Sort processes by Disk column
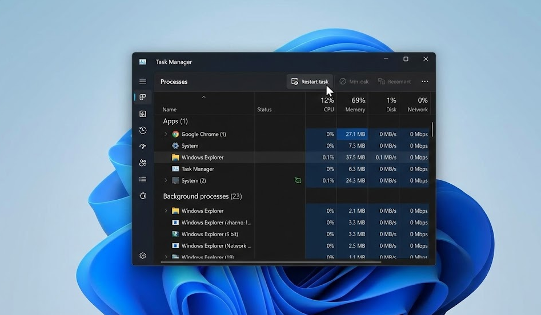The width and height of the screenshot is (541, 315). [x=383, y=104]
